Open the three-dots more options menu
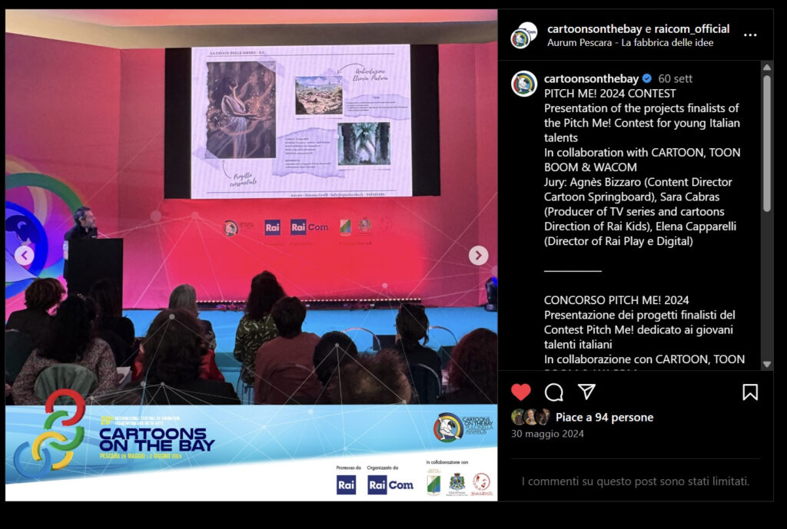This screenshot has width=787, height=529. click(x=750, y=35)
